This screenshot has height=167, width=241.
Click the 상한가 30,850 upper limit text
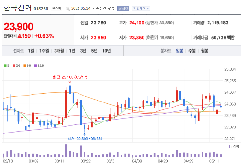[160, 23]
